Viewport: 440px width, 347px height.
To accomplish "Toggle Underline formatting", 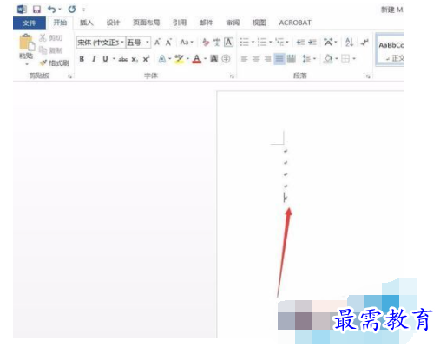I will click(x=105, y=59).
